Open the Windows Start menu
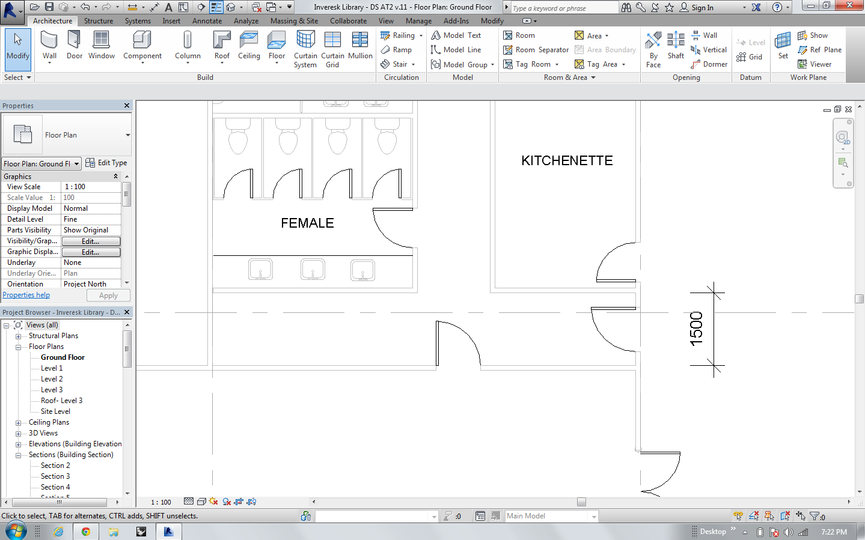 [x=16, y=532]
